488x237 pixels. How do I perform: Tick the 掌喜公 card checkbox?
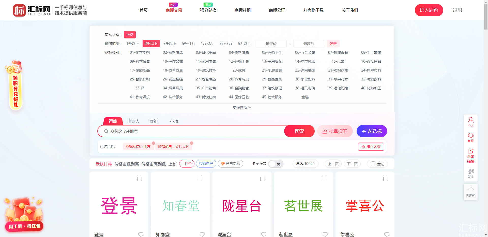386,179
